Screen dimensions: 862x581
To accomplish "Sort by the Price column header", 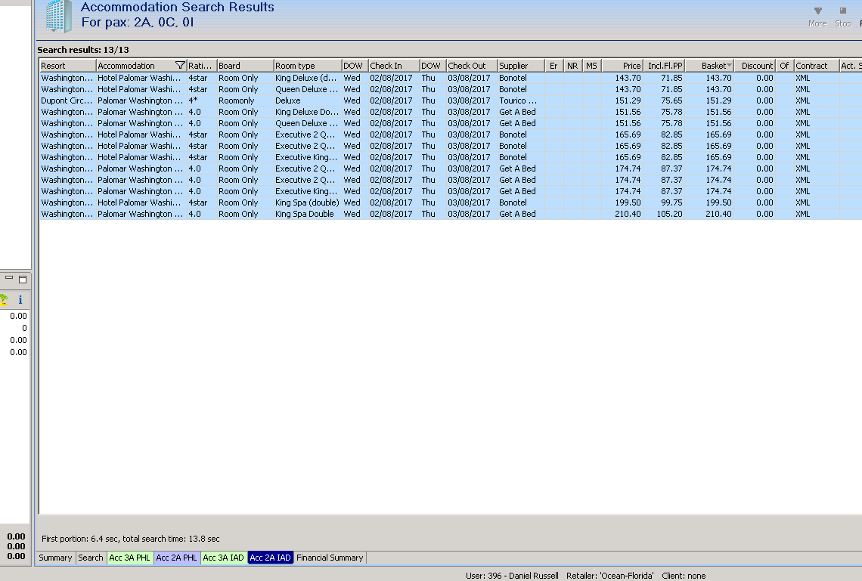I will point(622,65).
